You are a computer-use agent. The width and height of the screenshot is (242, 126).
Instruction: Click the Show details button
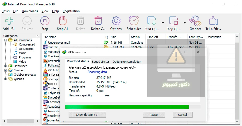coord(87,115)
